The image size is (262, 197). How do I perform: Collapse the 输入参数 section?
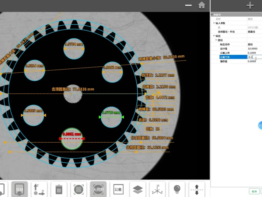[214, 23]
